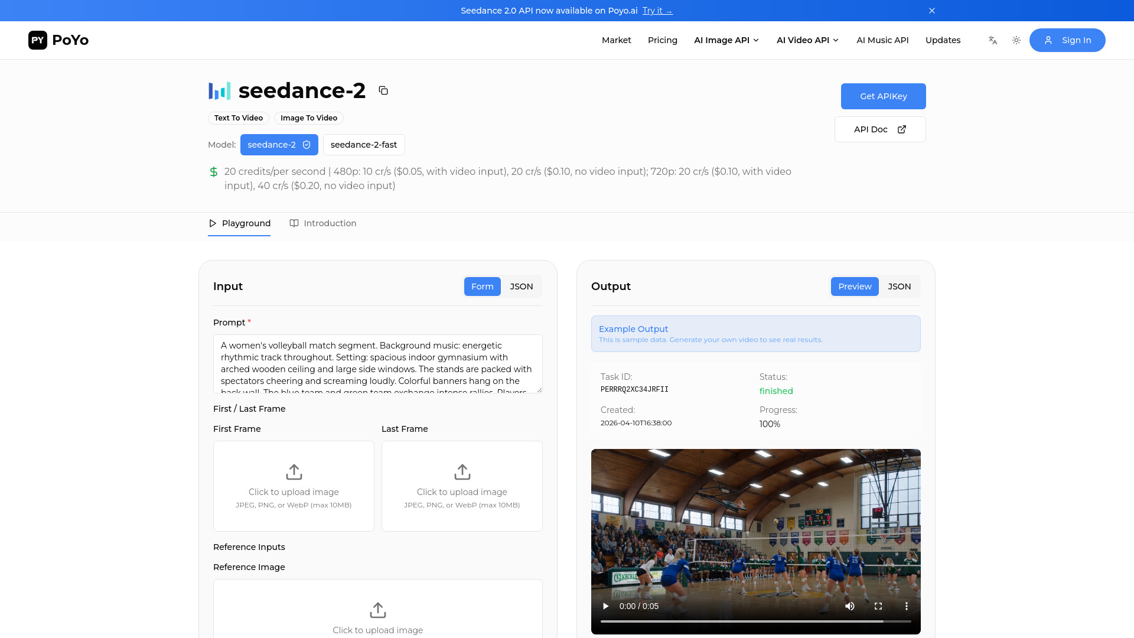The image size is (1134, 638).
Task: Open the Pricing page
Action: tap(663, 40)
